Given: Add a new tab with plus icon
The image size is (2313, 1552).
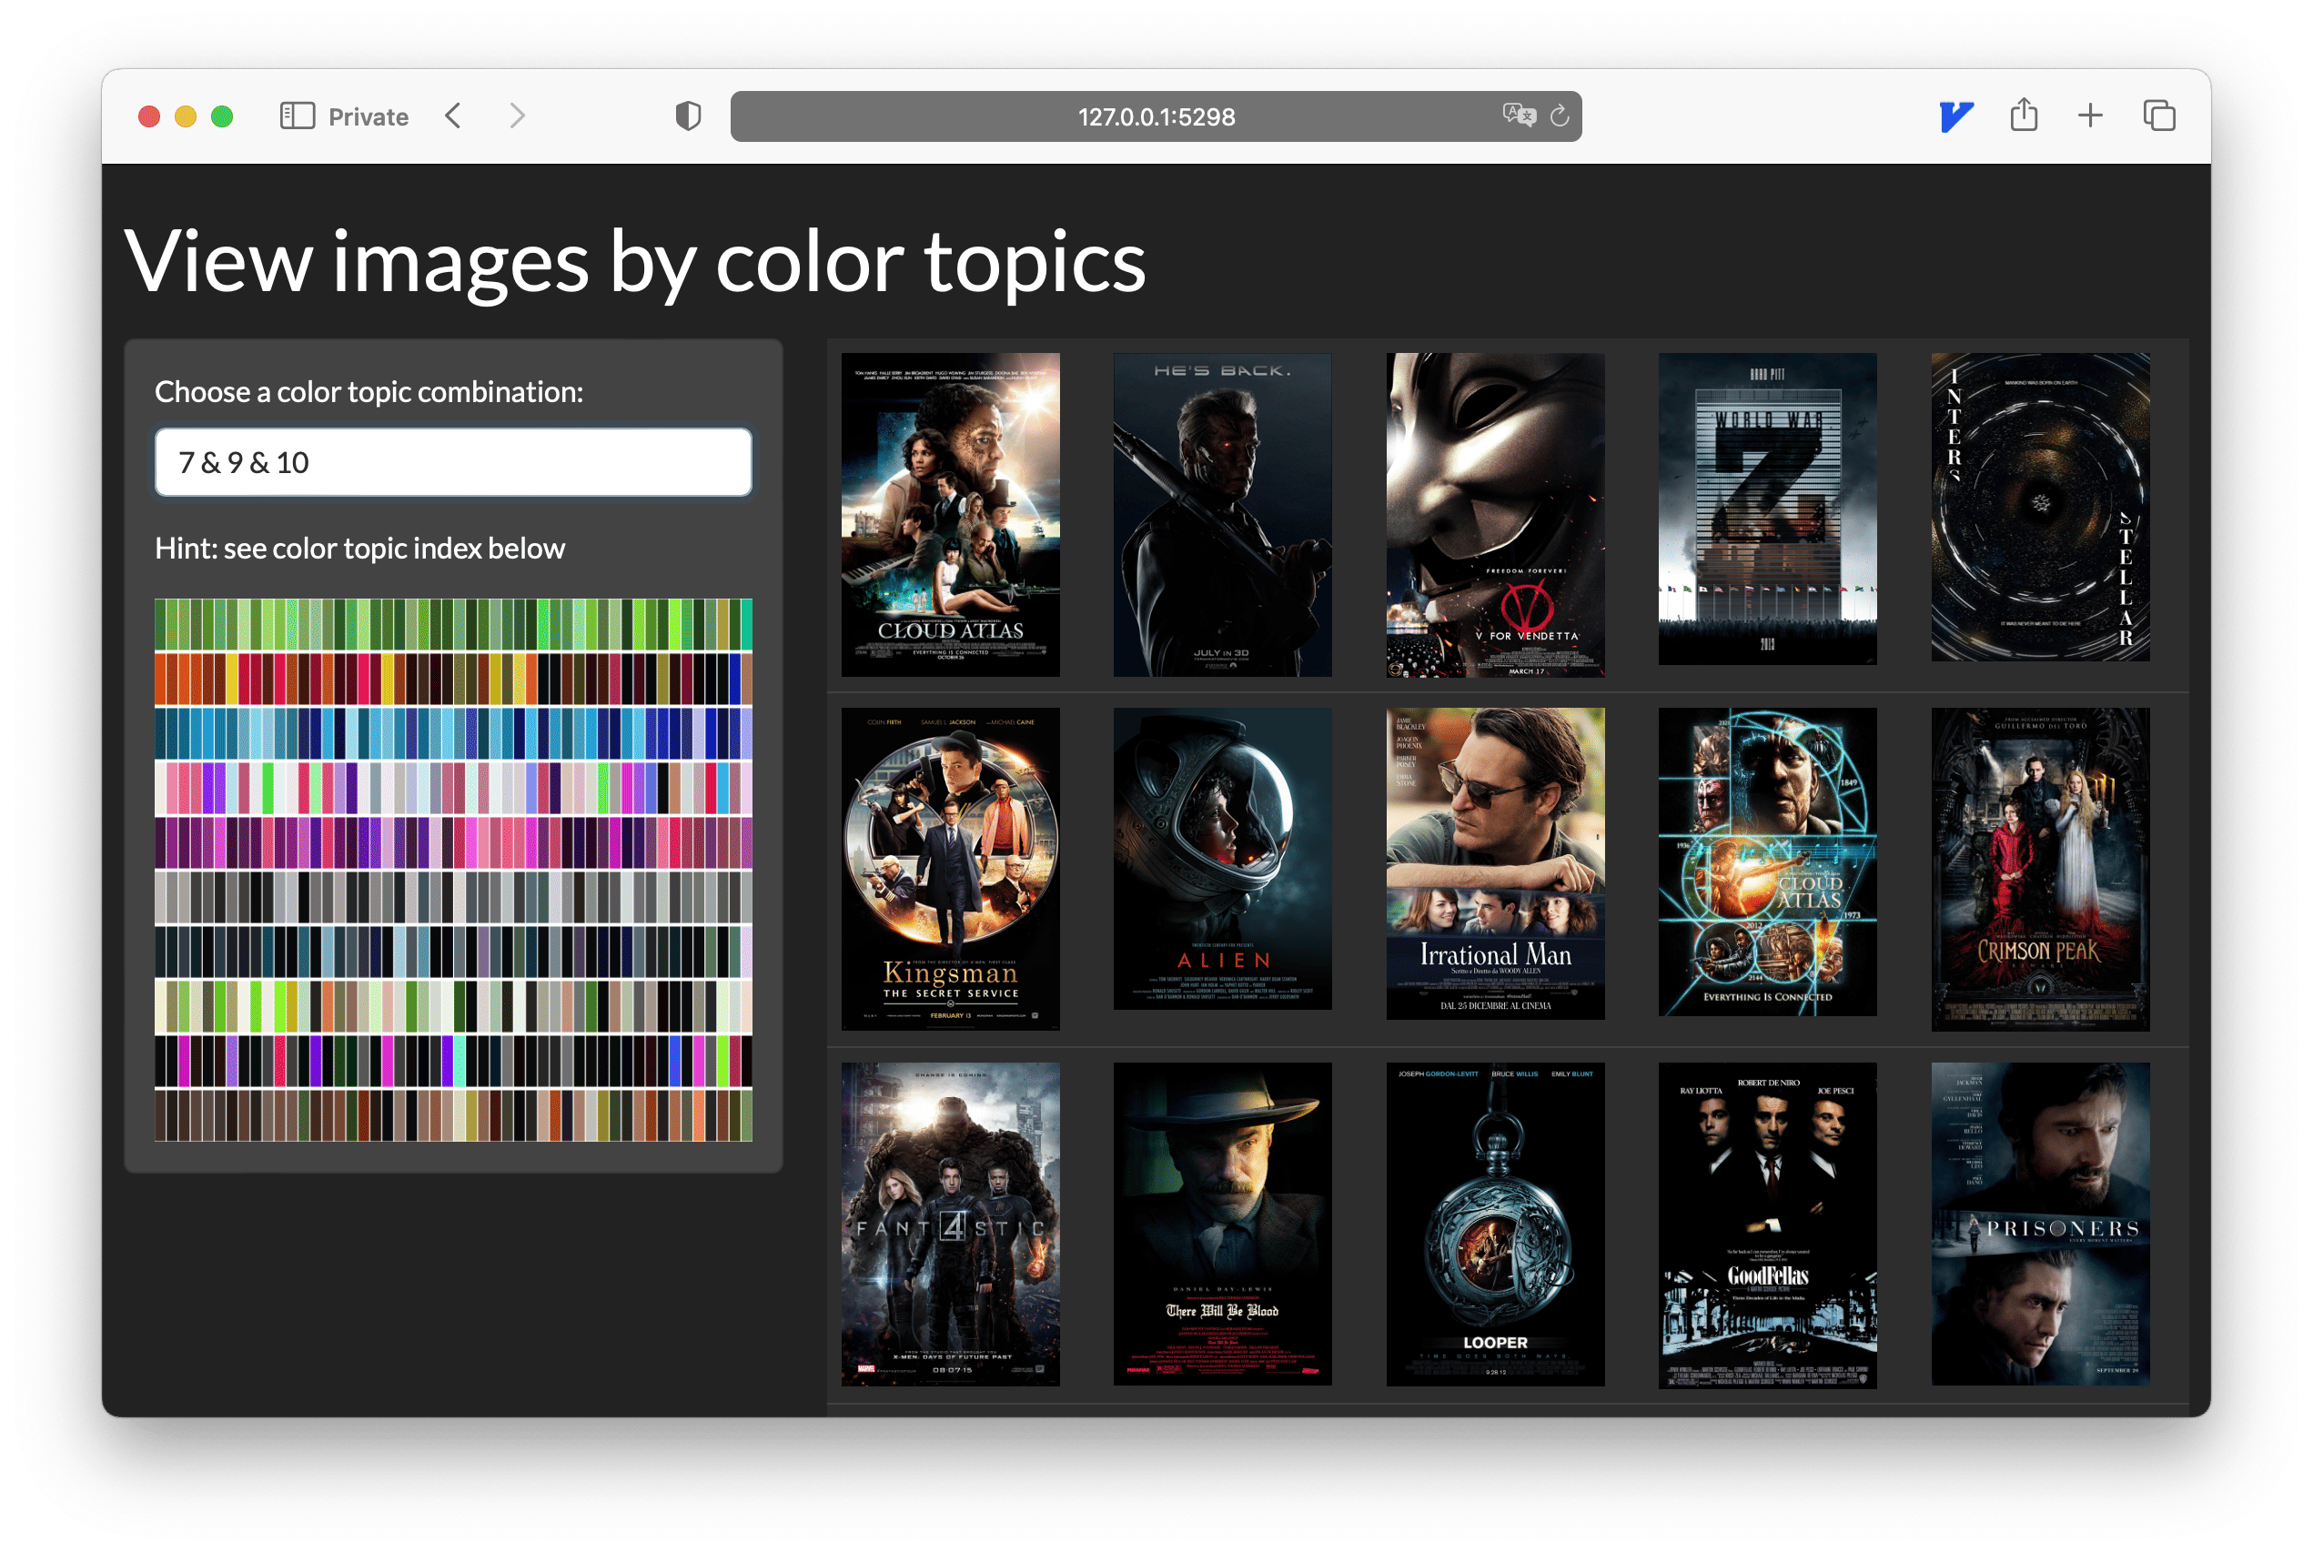Looking at the screenshot, I should tap(2090, 116).
